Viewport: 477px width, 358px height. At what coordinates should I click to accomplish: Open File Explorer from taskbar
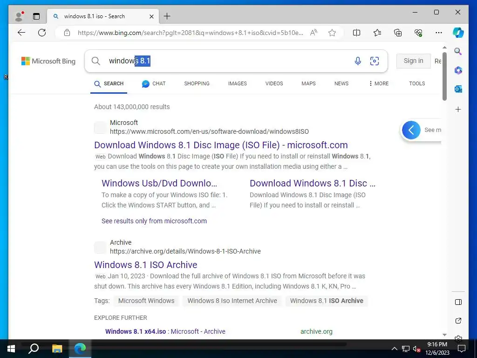point(57,349)
